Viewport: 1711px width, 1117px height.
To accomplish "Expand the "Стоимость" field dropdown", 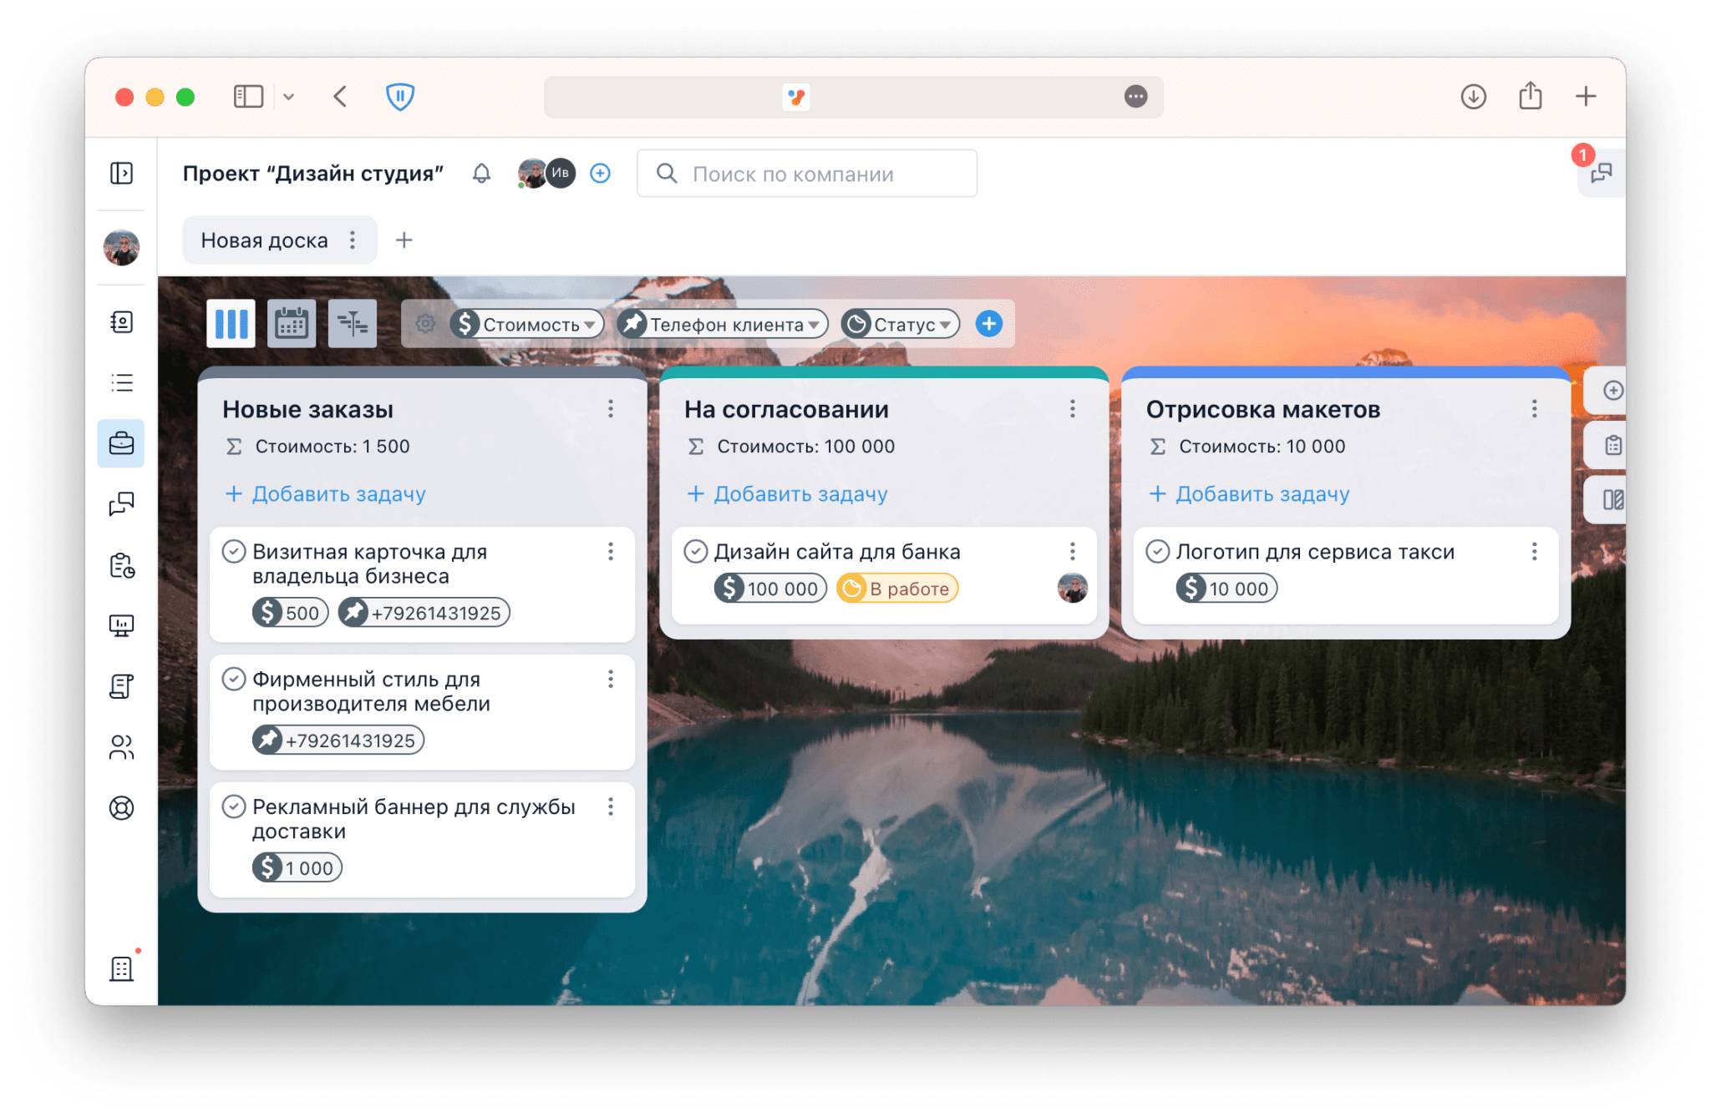I will (x=527, y=324).
